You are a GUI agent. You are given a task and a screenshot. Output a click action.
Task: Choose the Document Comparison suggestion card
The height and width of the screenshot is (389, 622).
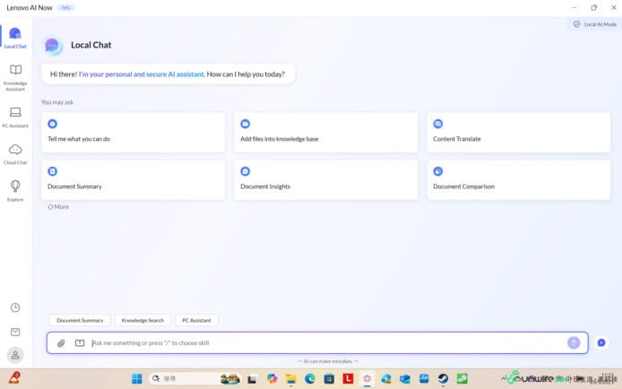[x=518, y=180]
